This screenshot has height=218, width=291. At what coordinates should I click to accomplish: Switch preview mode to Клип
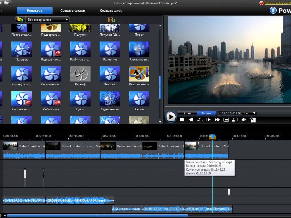(x=187, y=113)
